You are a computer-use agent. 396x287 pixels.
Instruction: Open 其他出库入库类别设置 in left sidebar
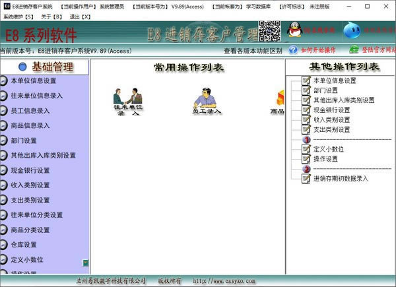pos(43,156)
